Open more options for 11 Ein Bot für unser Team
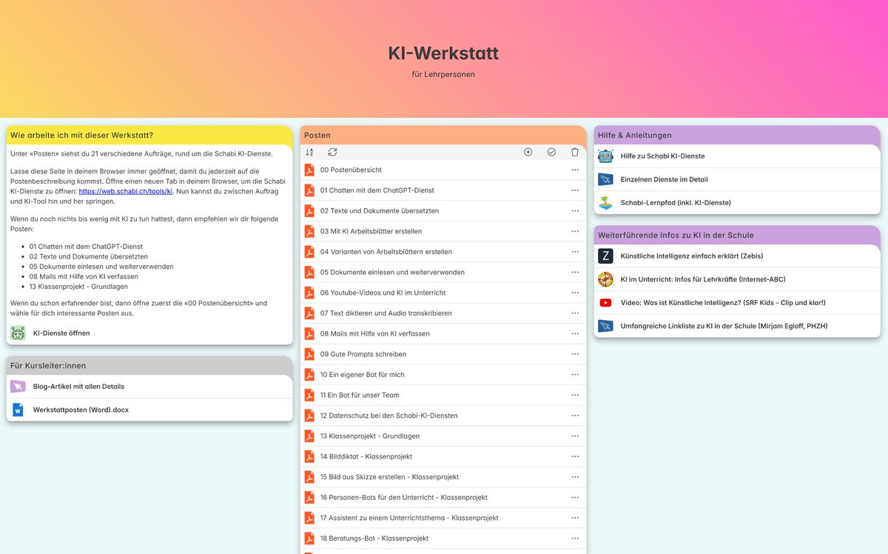Screen dimensions: 888x554 point(575,396)
